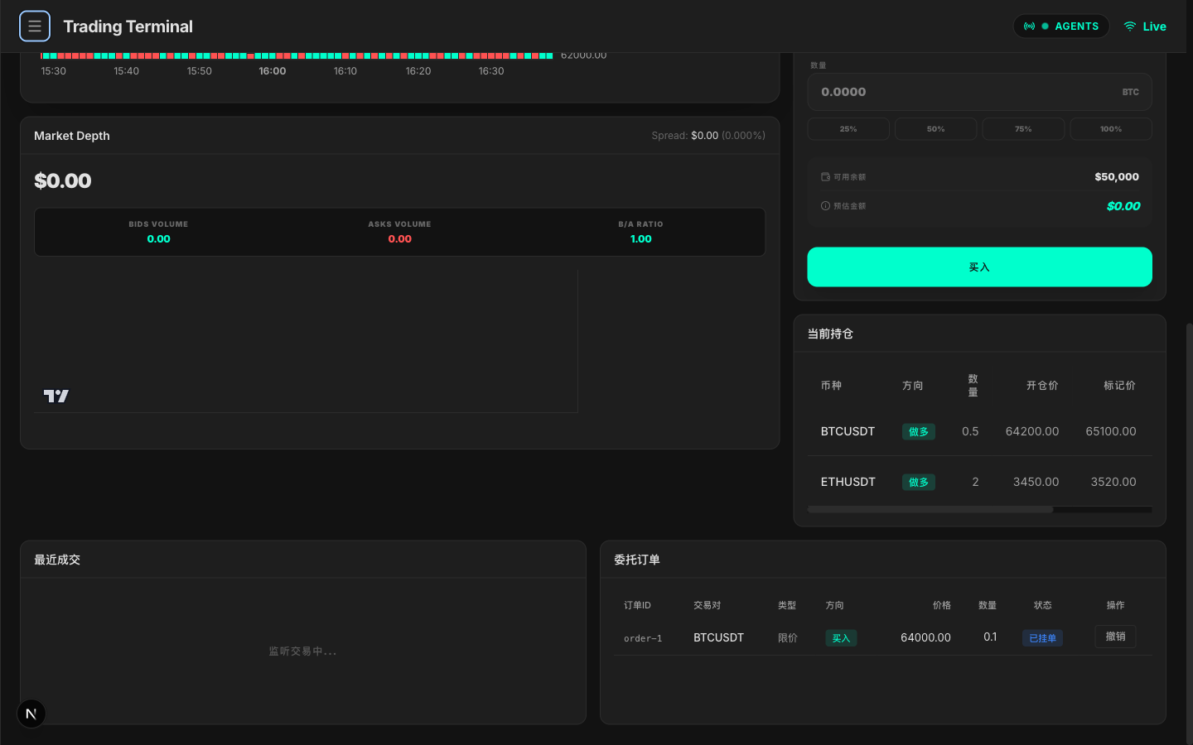Open the AGENTS panel button

pos(1061,26)
